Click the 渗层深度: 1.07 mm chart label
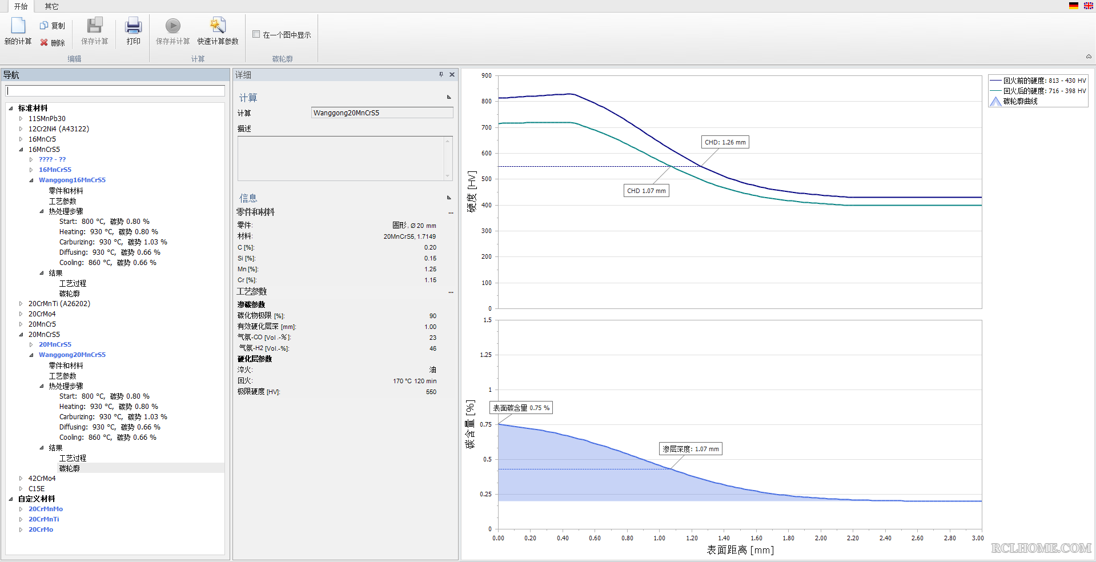 tap(690, 449)
